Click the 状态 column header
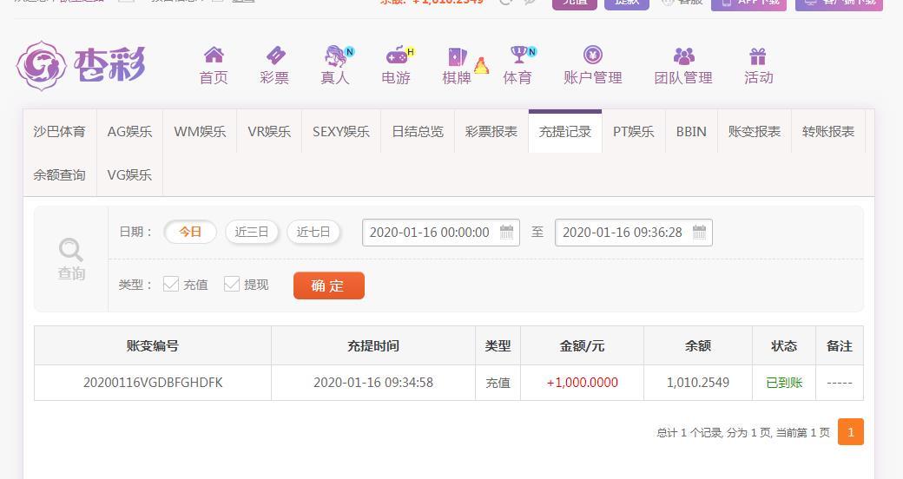903x479 pixels. [x=784, y=345]
